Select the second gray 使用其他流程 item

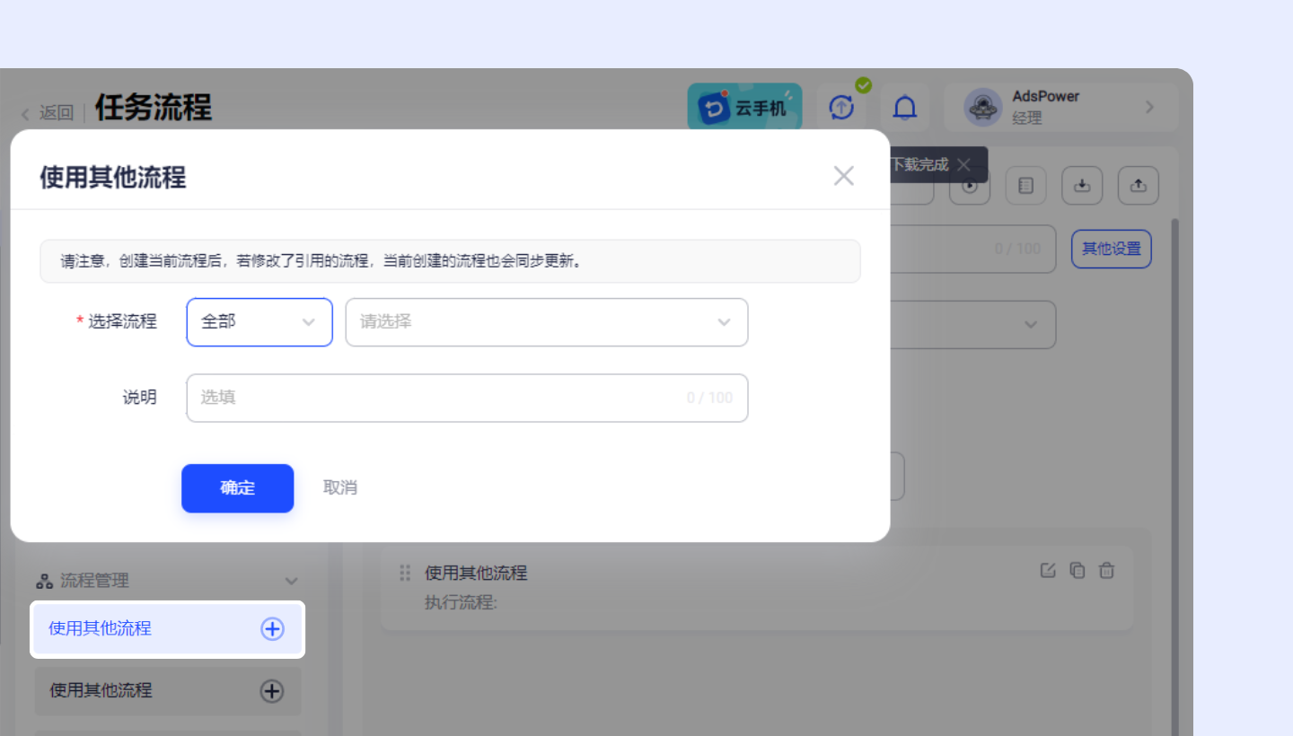(x=168, y=691)
